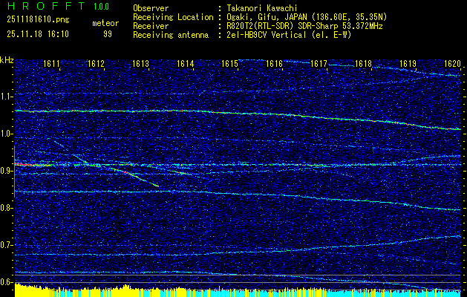467x297 pixels.
Task: Click the 1620 time marker
Action: [452, 65]
